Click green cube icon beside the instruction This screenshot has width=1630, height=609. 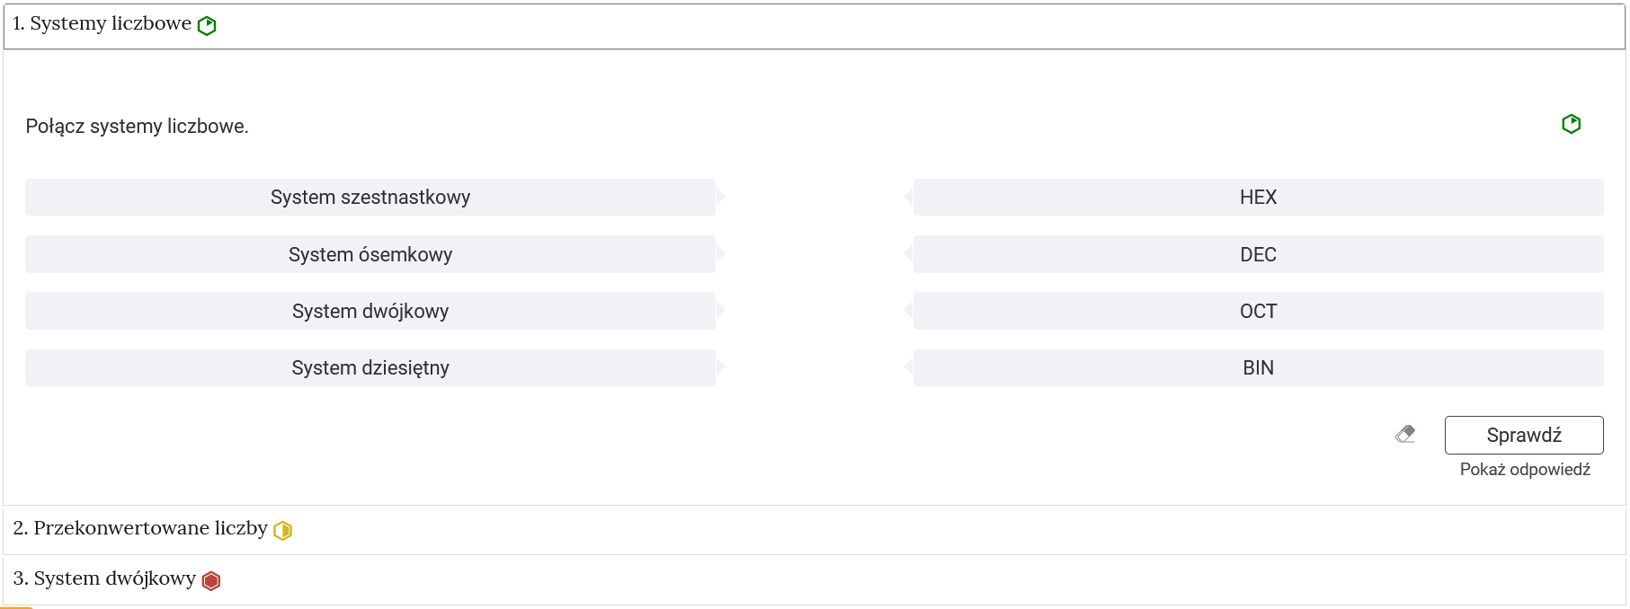point(1571,124)
